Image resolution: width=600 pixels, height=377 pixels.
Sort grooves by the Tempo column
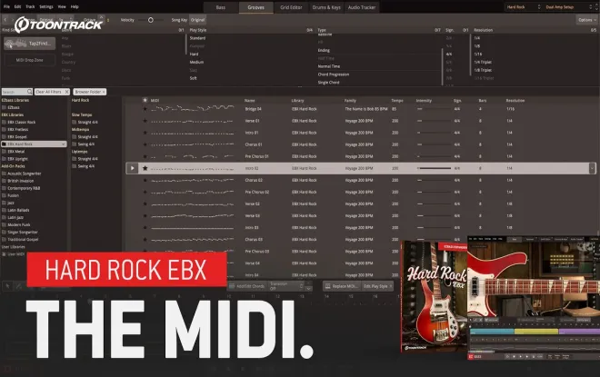pyautogui.click(x=397, y=101)
